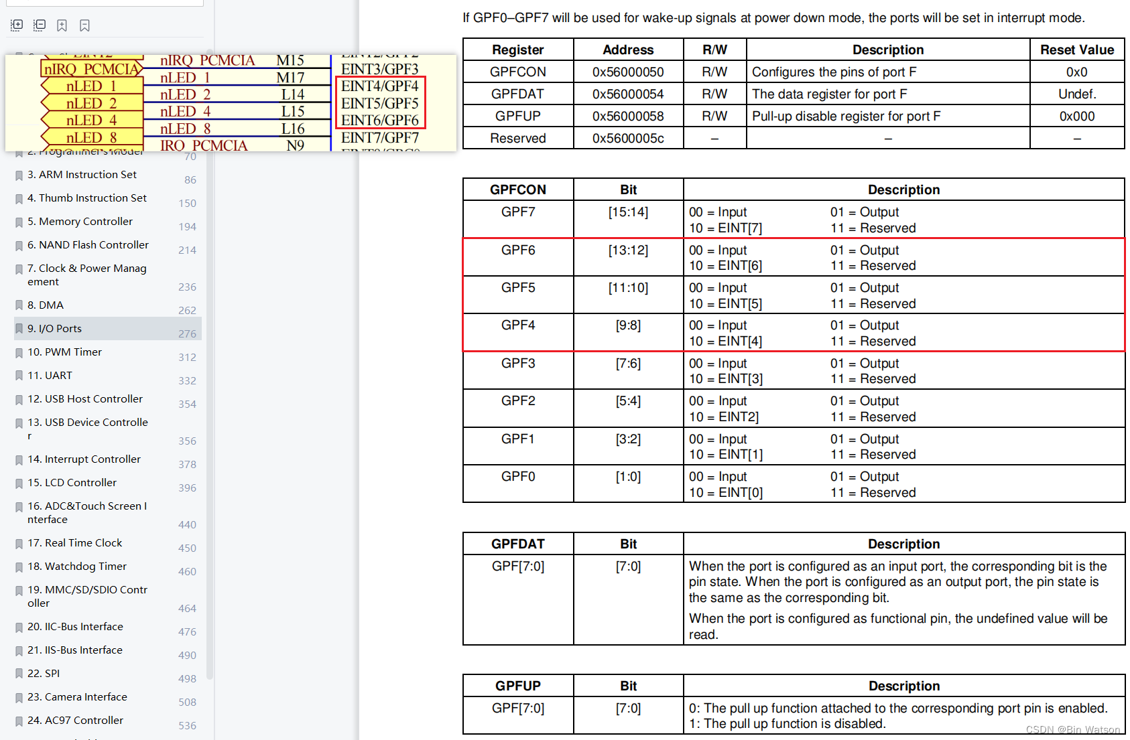Open the 15. LCD Controller bookmark
Image resolution: width=1130 pixels, height=740 pixels.
pyautogui.click(x=72, y=482)
